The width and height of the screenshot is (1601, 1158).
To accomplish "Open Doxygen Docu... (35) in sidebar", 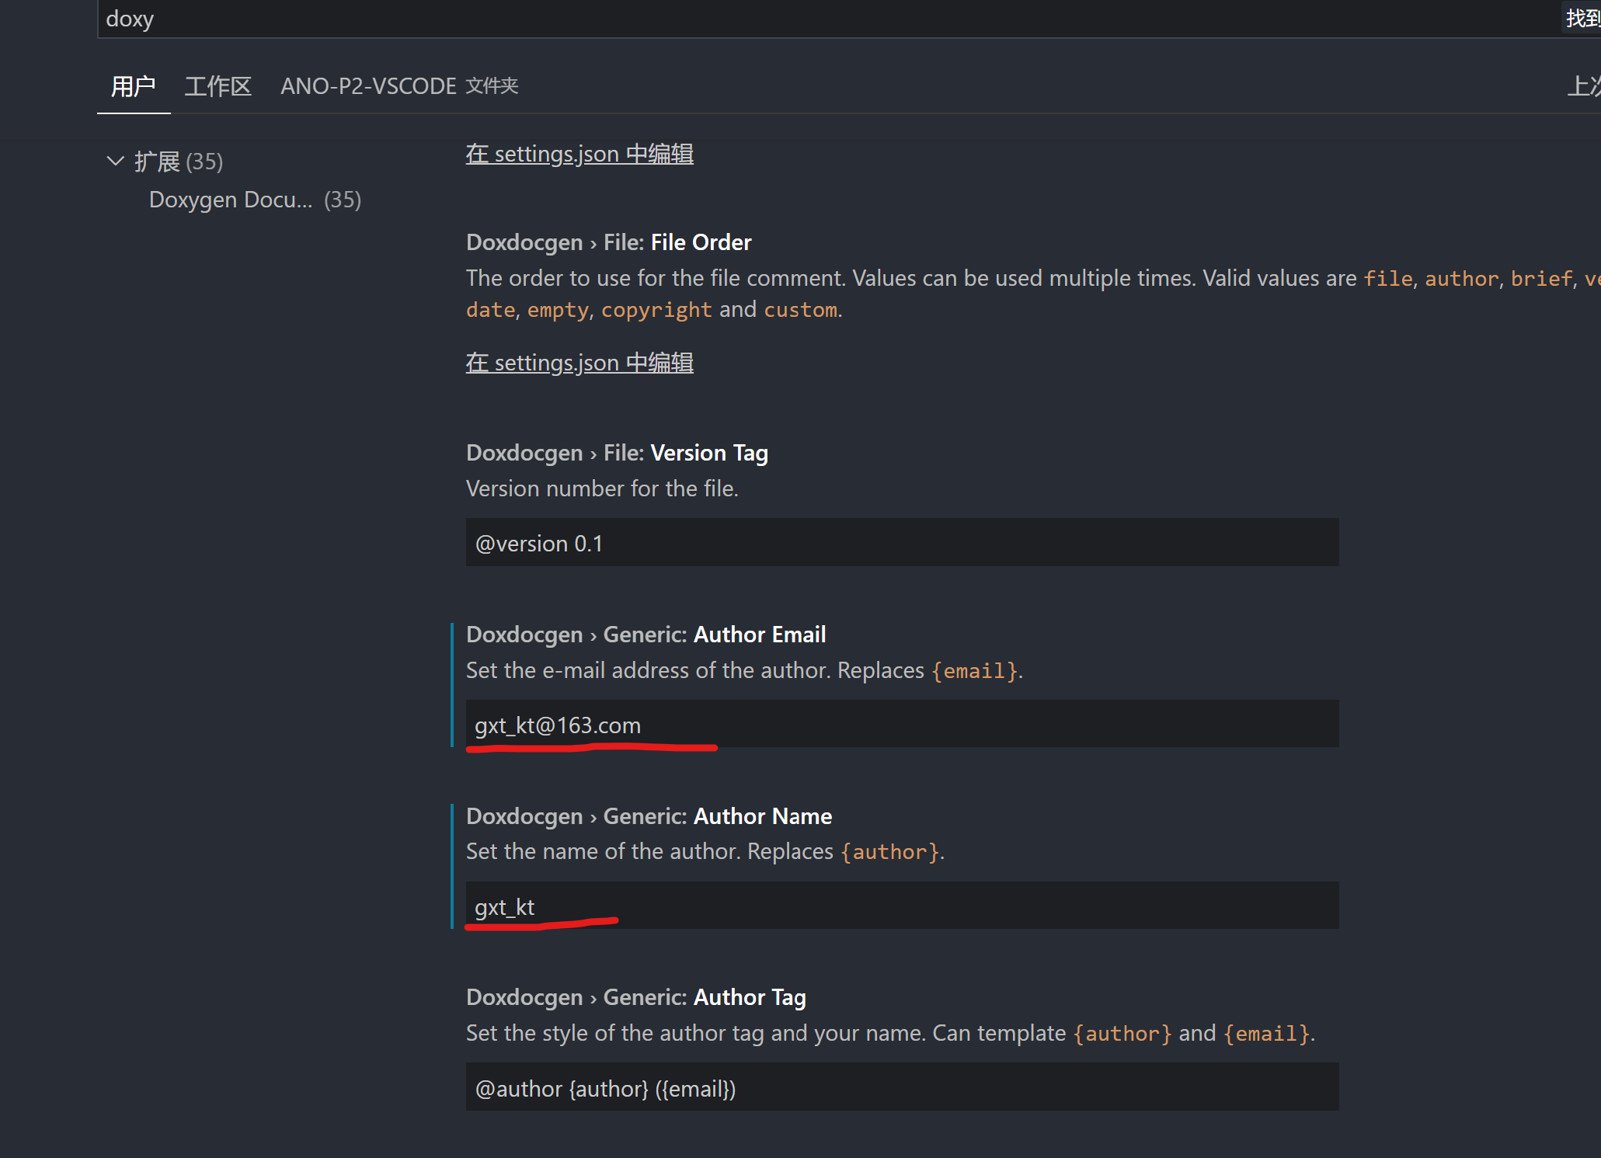I will point(254,200).
